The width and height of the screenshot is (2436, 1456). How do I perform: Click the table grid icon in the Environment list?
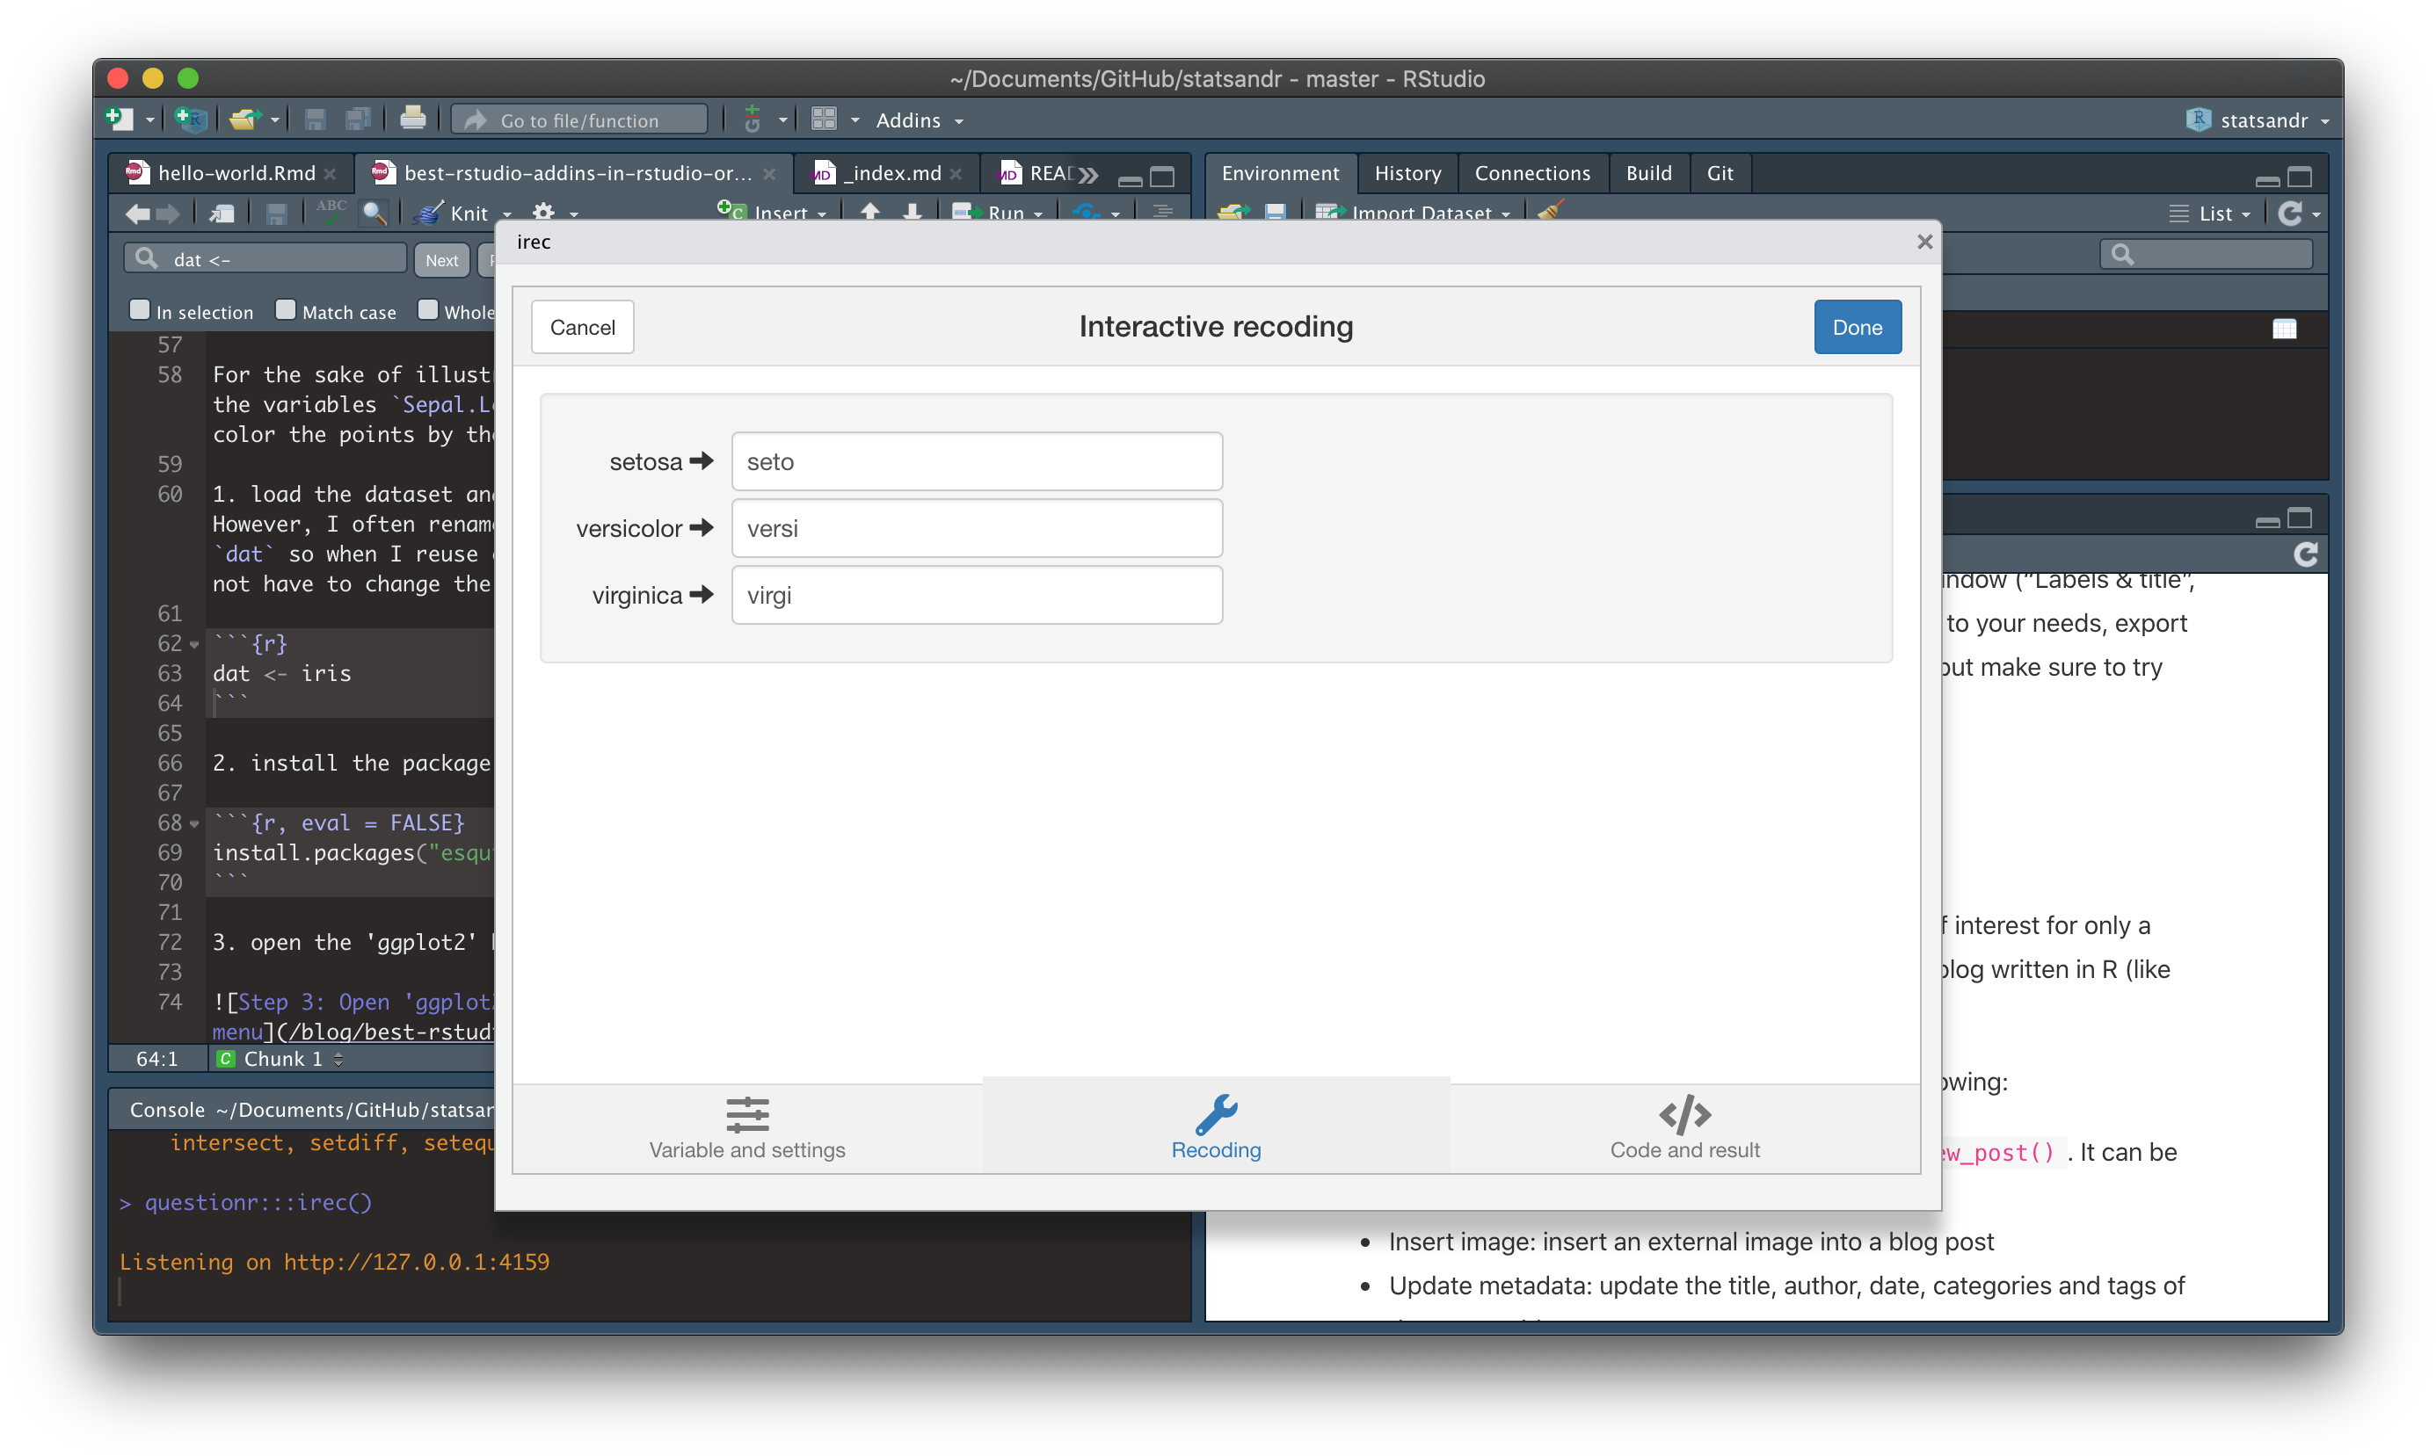tap(2284, 329)
